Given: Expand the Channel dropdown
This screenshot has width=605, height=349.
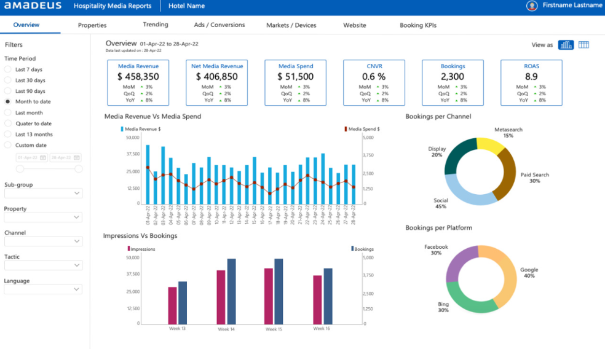Looking at the screenshot, I should click(43, 241).
